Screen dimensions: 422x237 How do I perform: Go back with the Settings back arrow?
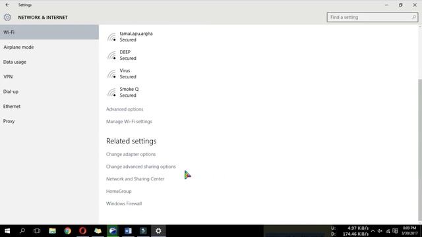[7, 5]
